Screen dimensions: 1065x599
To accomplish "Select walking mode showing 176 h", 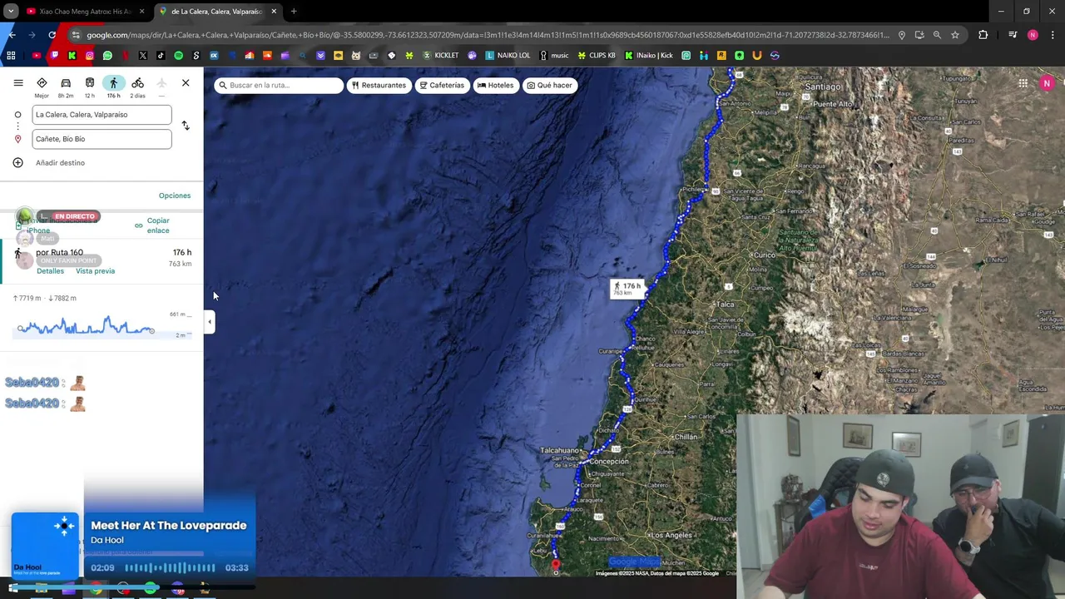I will (113, 87).
